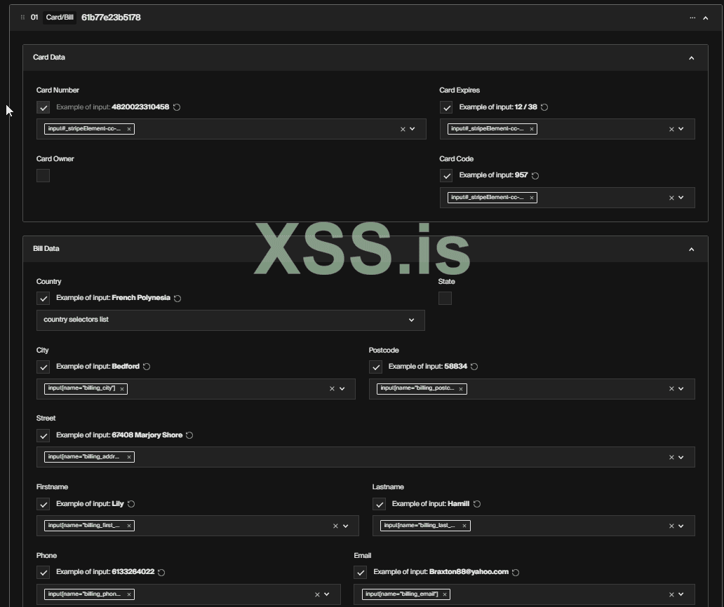Remove the billing_first_... selector tag
The height and width of the screenshot is (607, 724).
[129, 526]
